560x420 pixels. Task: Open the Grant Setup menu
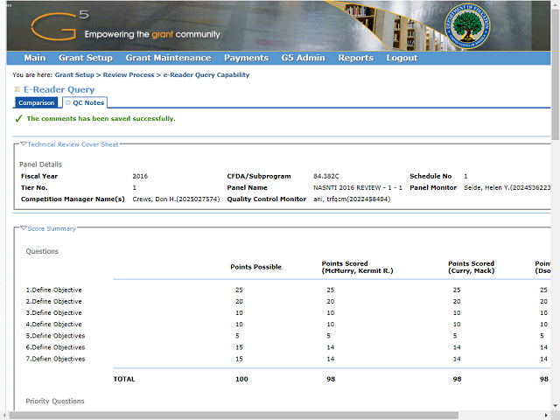click(86, 58)
